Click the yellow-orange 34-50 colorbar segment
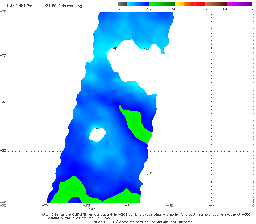The image size is (256, 224). pos(190,4)
